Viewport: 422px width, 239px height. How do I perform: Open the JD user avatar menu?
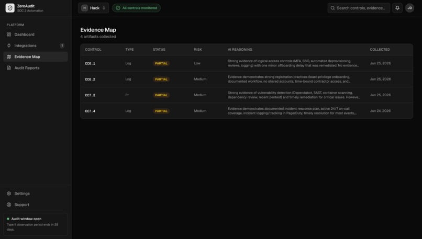click(x=409, y=8)
